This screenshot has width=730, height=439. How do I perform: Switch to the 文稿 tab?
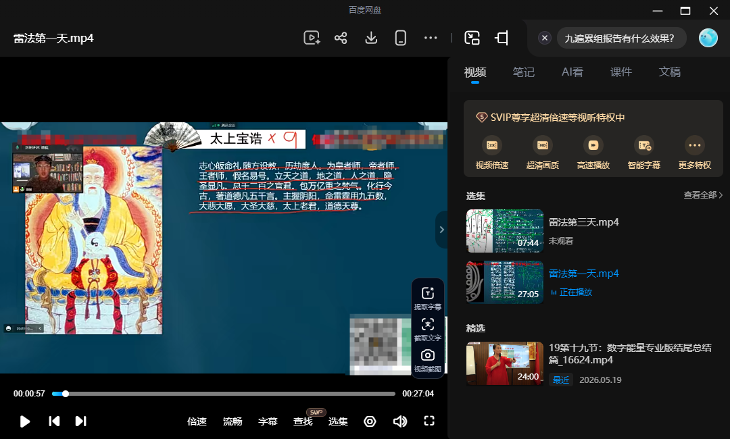pos(669,72)
